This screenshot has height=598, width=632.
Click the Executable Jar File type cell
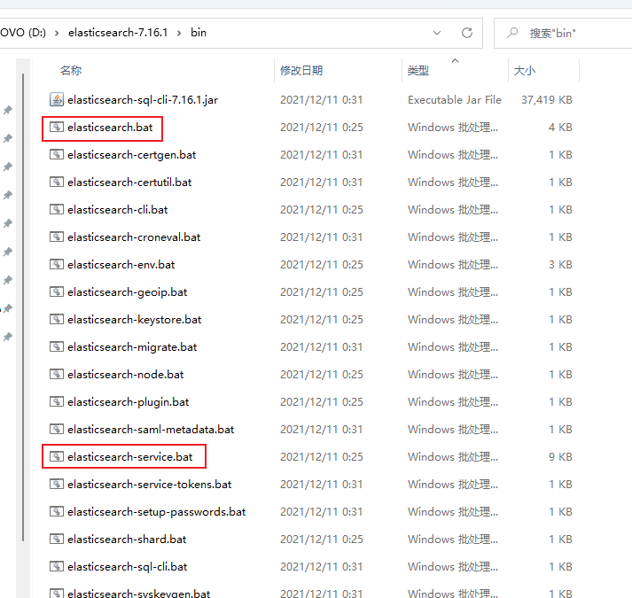click(x=455, y=99)
